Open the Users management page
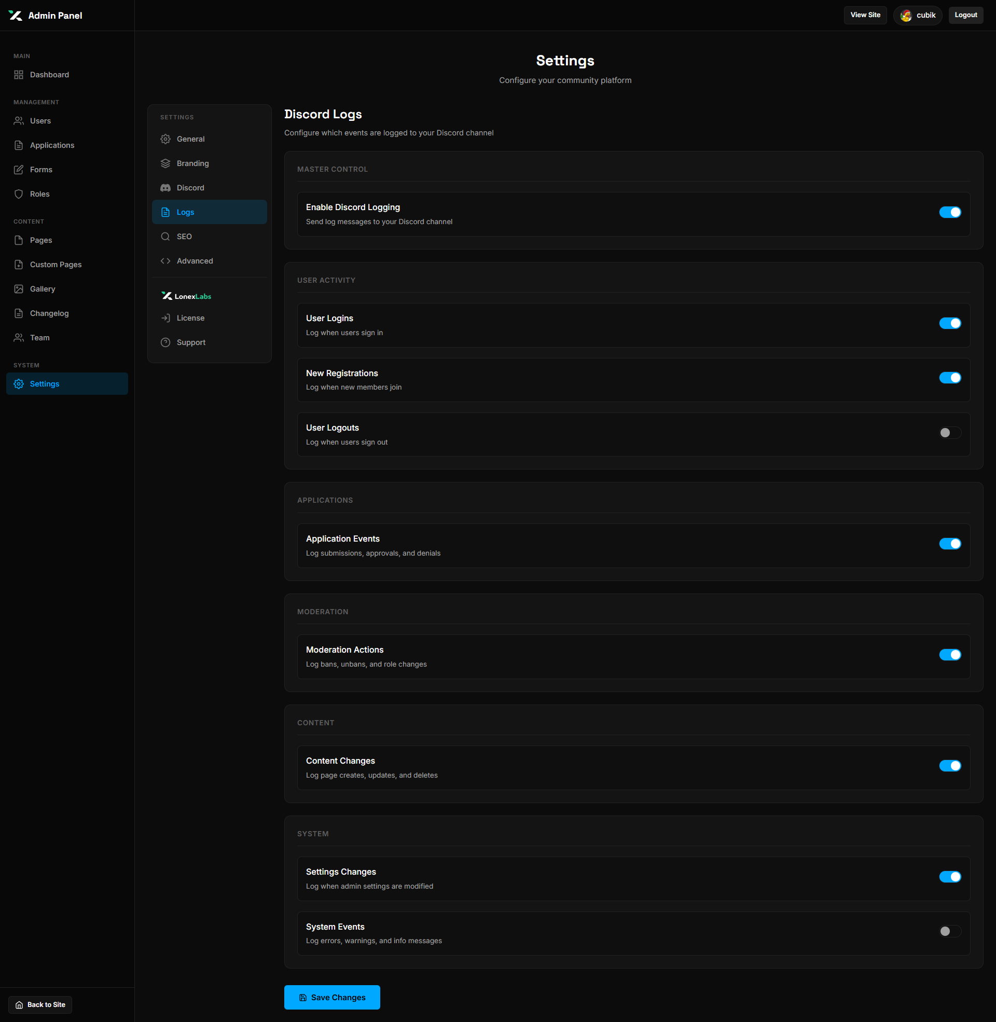 67,121
